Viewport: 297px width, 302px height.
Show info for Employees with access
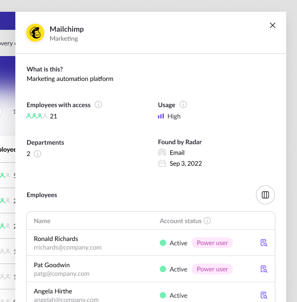tap(98, 104)
